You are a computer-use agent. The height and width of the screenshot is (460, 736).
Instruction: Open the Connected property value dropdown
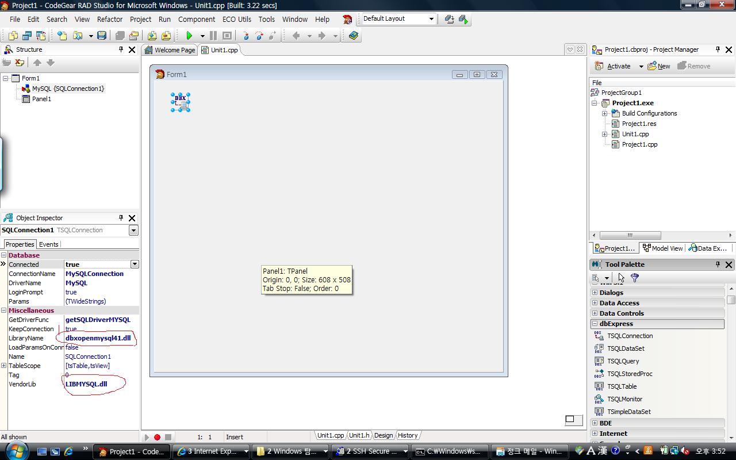[x=135, y=264]
